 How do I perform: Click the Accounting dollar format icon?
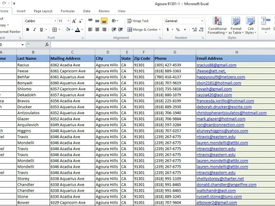click(x=168, y=29)
